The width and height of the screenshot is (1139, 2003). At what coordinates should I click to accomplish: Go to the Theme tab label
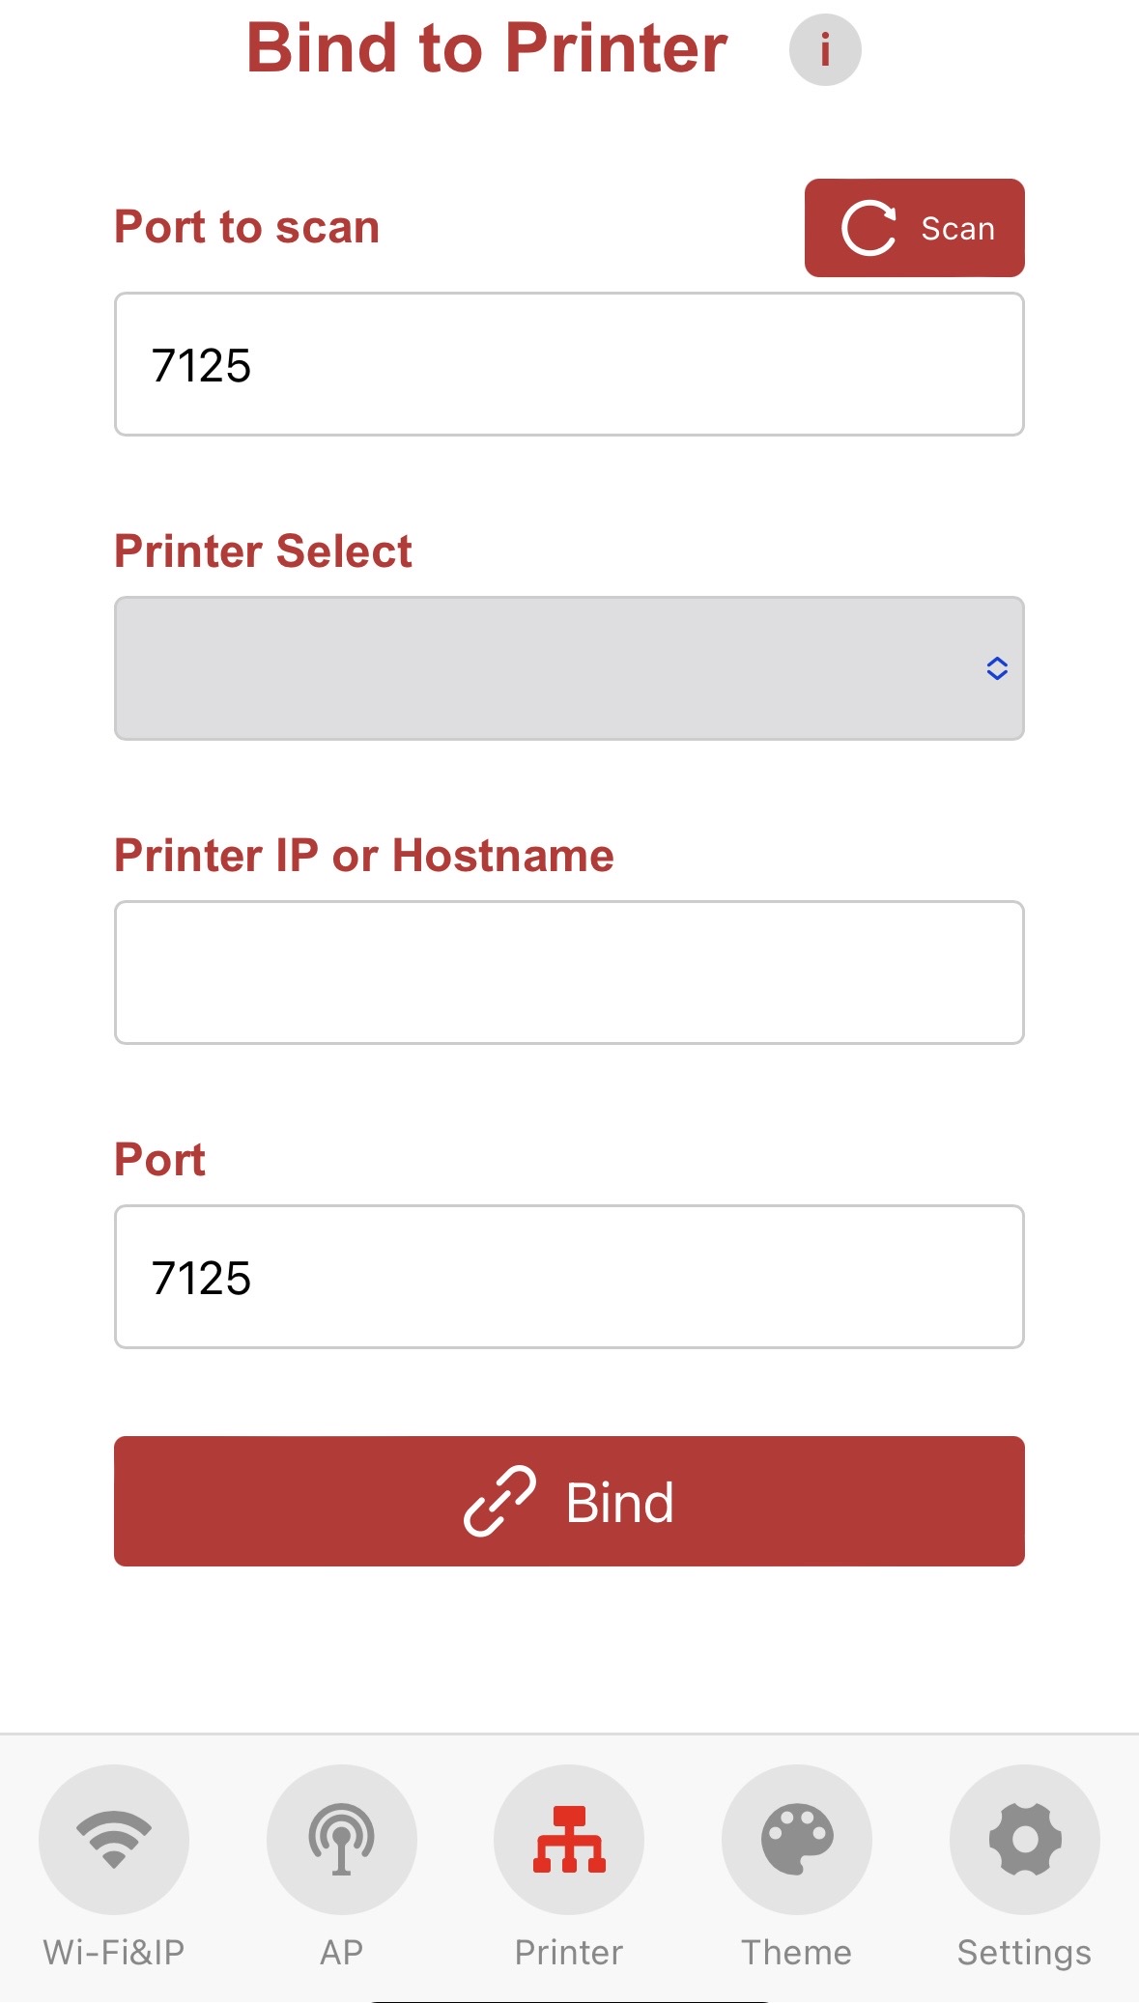click(797, 1952)
